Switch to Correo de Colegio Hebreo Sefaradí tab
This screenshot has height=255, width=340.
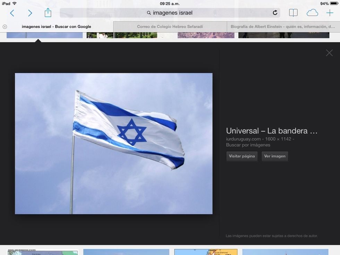click(170, 26)
